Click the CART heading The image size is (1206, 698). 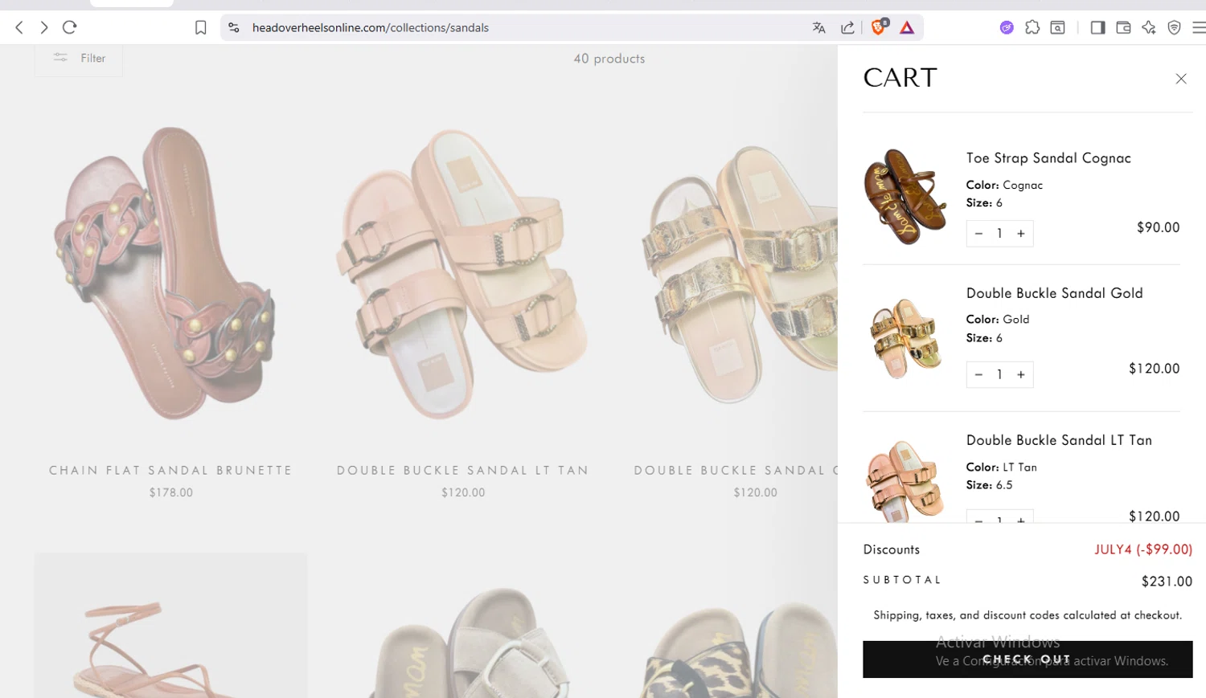tap(900, 78)
